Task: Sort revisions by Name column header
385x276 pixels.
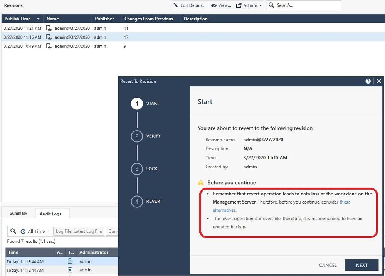Action: tap(67, 19)
